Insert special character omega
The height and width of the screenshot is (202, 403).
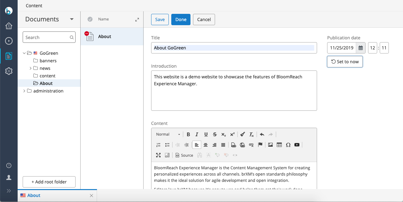click(x=288, y=145)
